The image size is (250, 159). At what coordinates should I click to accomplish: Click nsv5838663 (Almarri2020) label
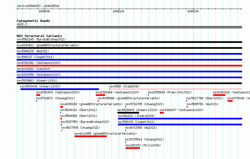(37, 80)
